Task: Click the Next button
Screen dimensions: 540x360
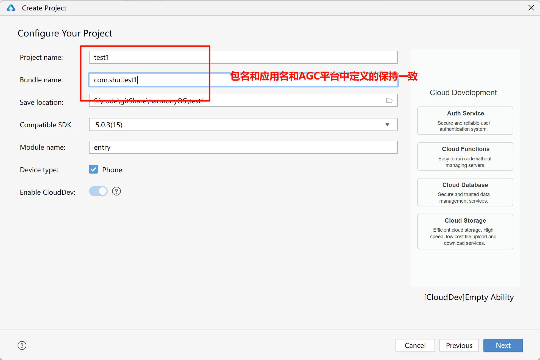Action: coord(503,345)
